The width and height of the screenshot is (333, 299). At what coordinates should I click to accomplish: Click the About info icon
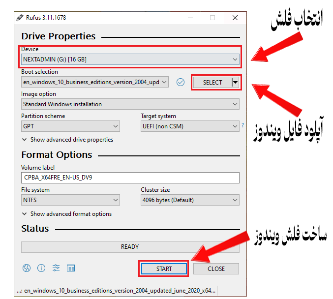coord(41,268)
